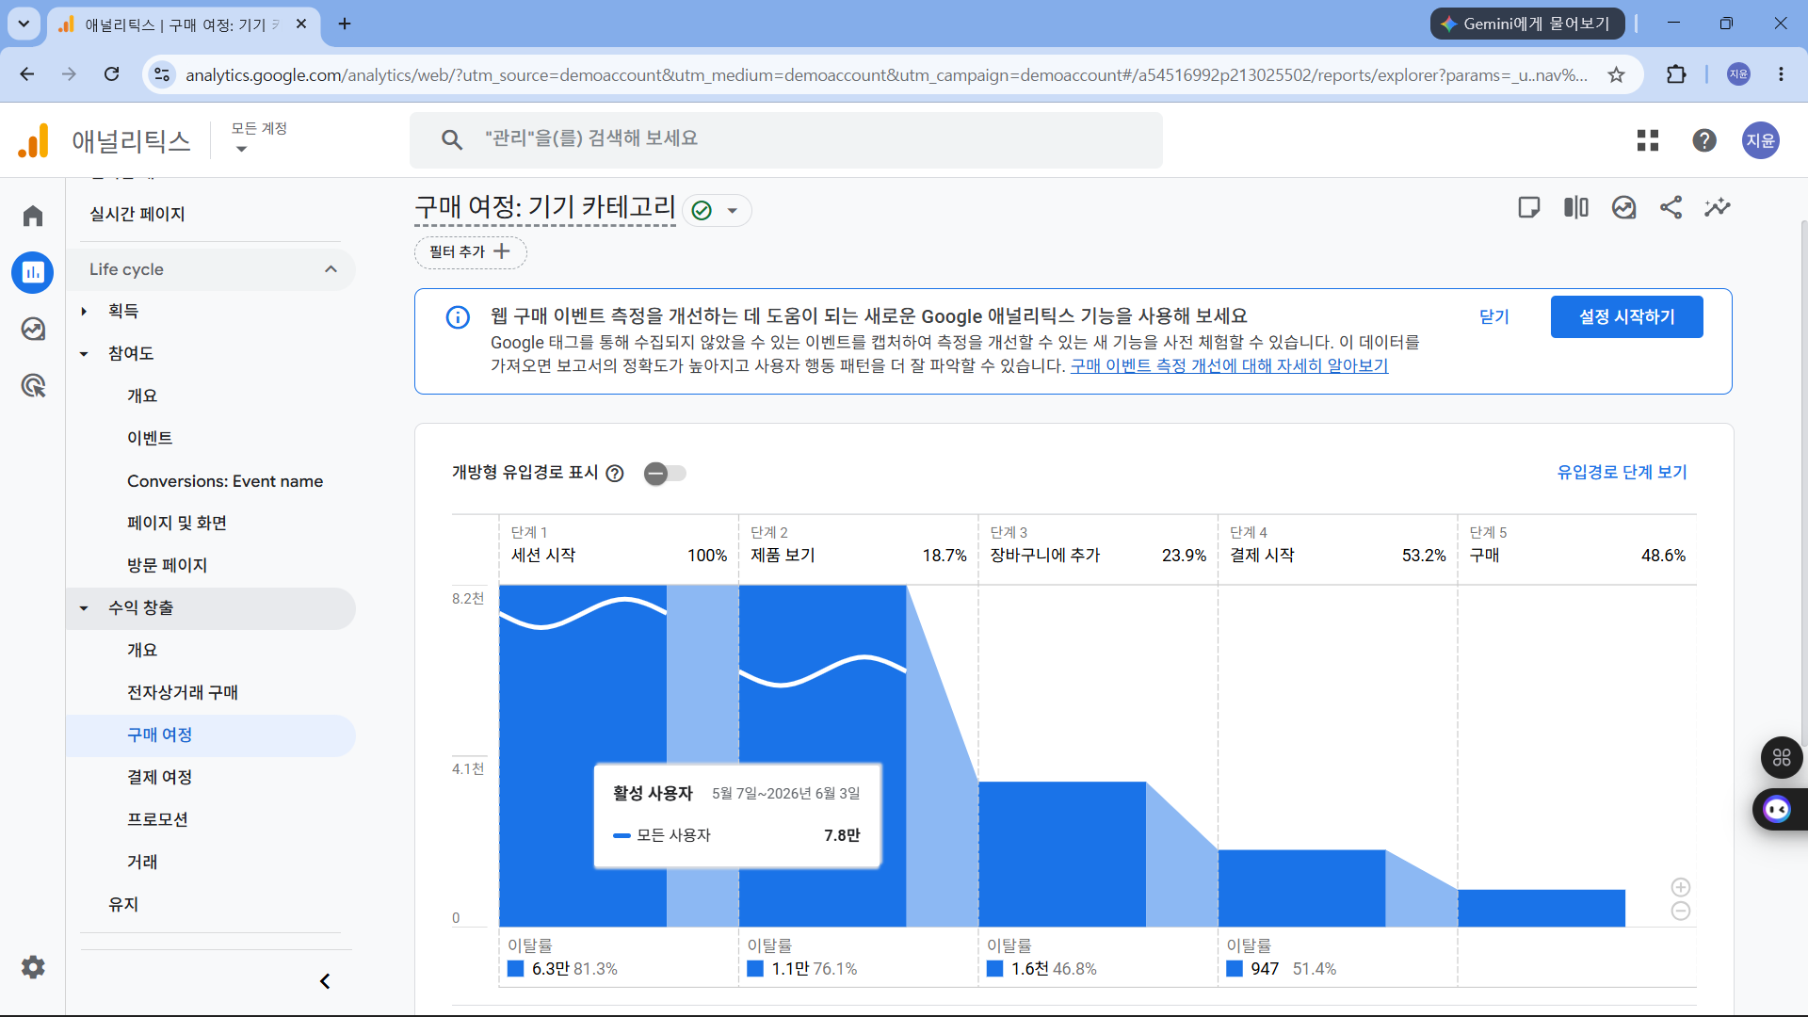Open the Chrome tab search dropdown

point(24,24)
